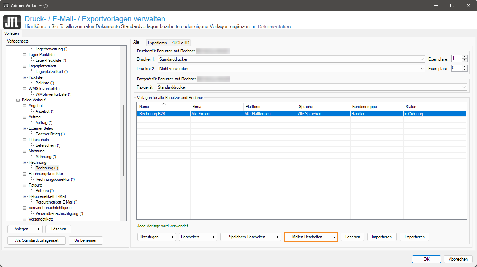Collapse the Rechnung tree node
The height and width of the screenshot is (267, 477).
click(25, 162)
